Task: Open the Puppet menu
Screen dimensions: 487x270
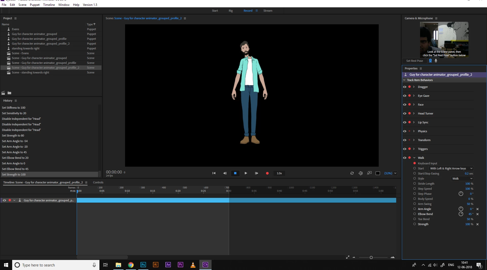Action: pos(35,5)
